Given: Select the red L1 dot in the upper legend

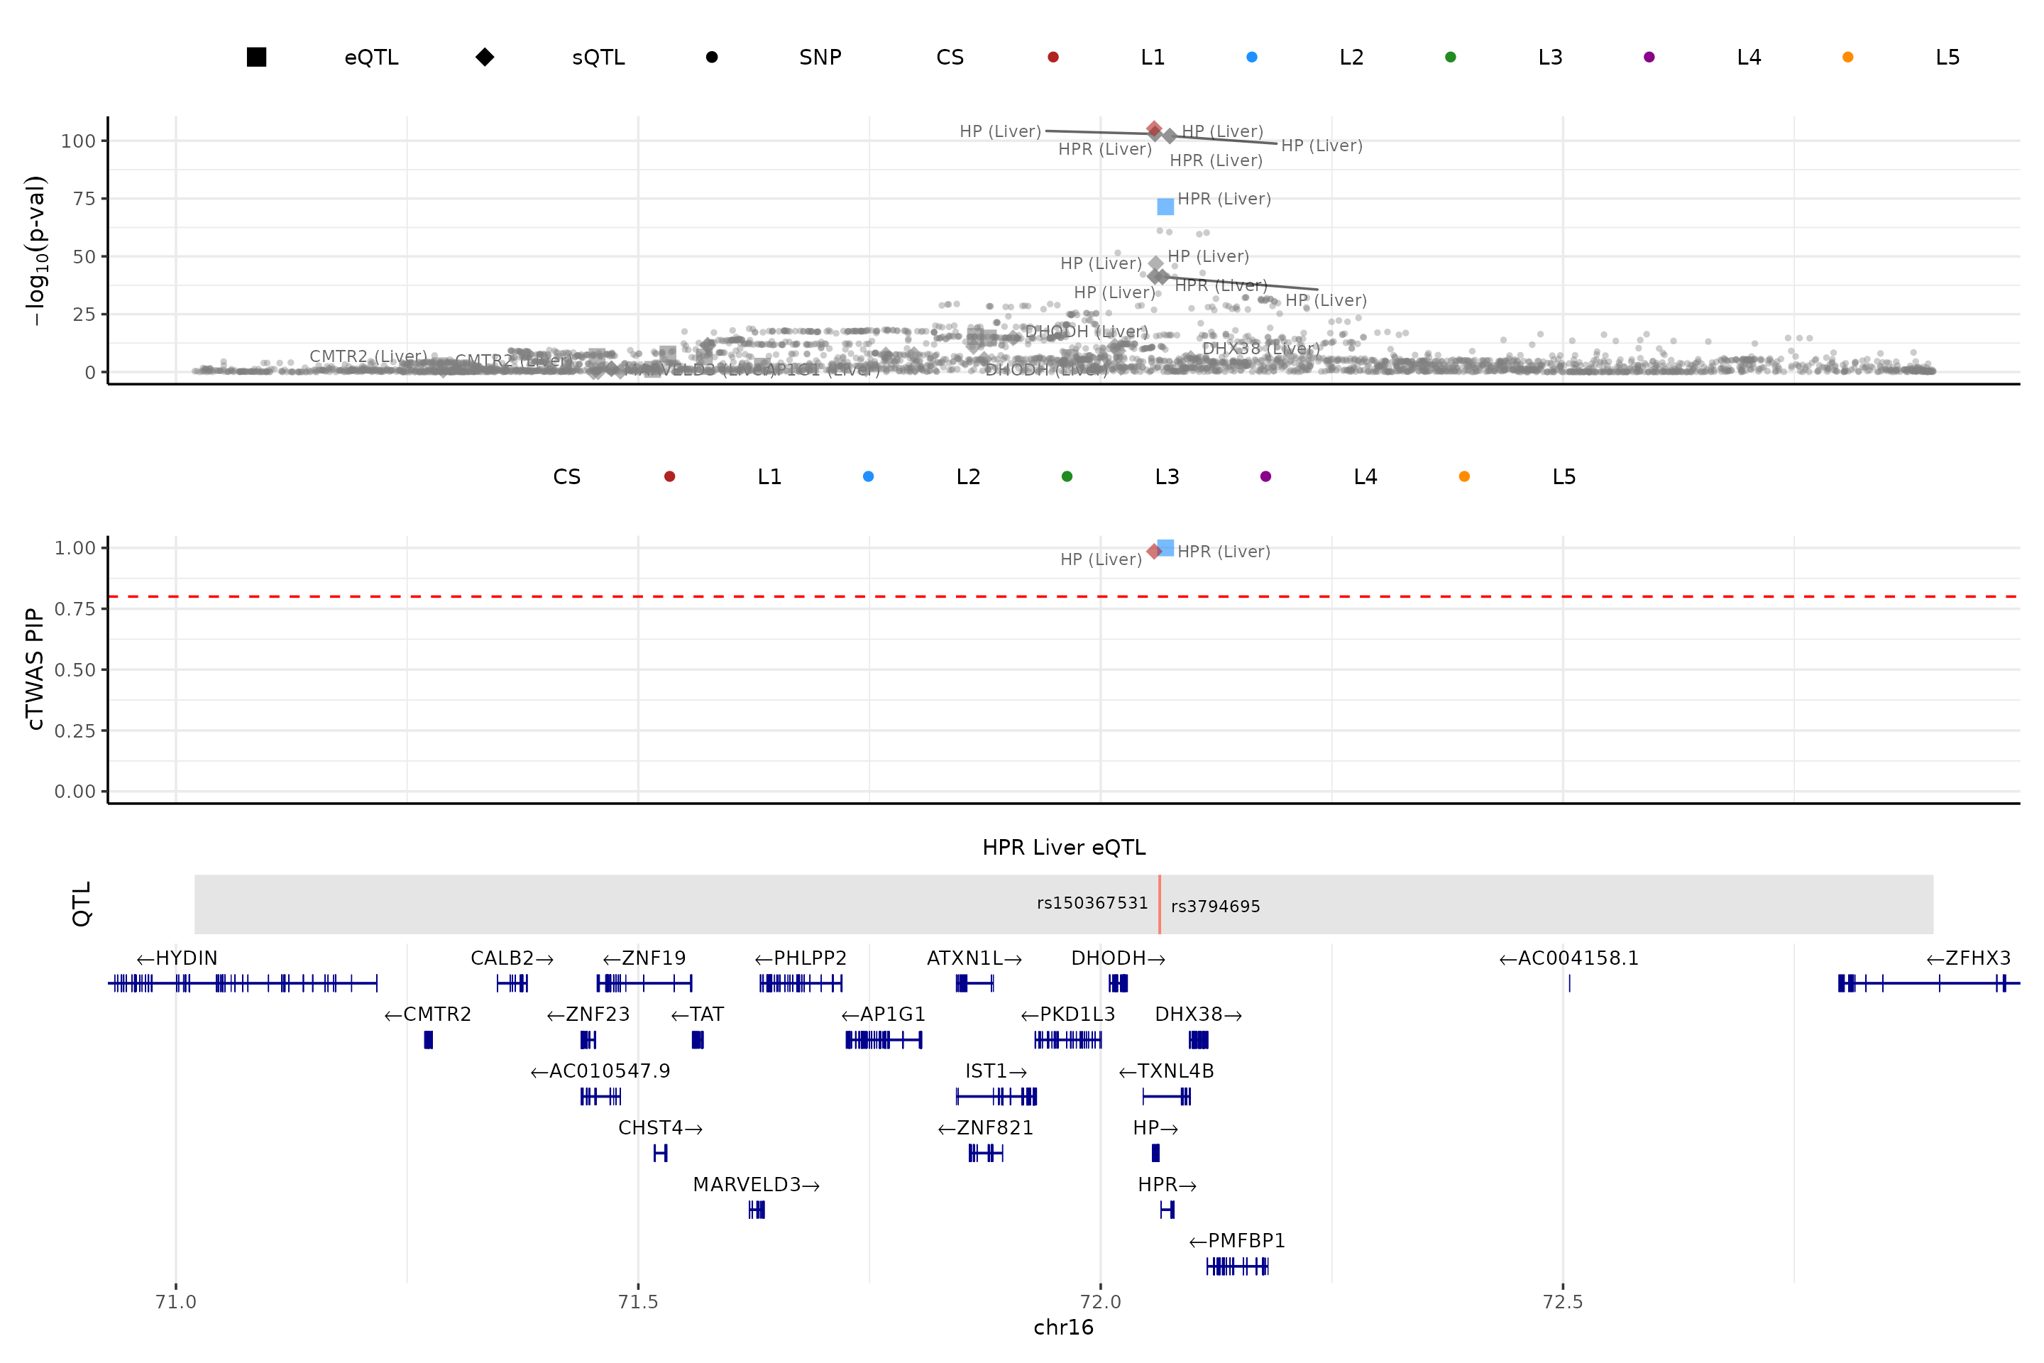Looking at the screenshot, I should click(1053, 58).
